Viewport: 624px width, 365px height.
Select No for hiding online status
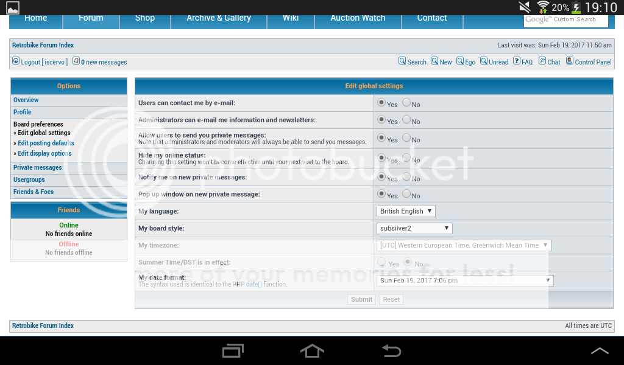point(406,159)
